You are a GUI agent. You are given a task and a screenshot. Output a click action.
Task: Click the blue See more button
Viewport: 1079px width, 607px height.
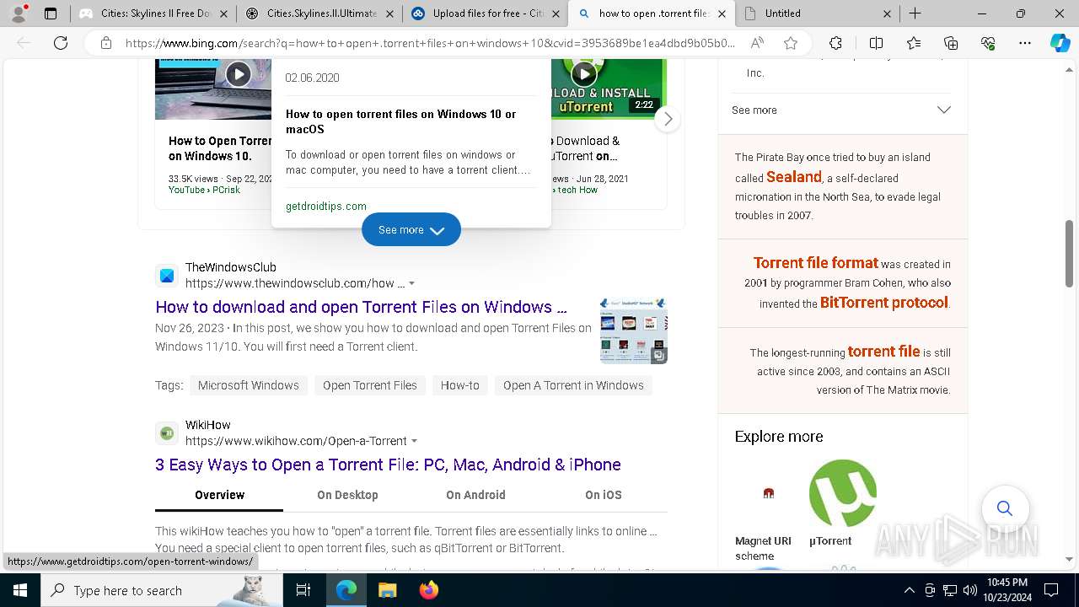tap(411, 229)
